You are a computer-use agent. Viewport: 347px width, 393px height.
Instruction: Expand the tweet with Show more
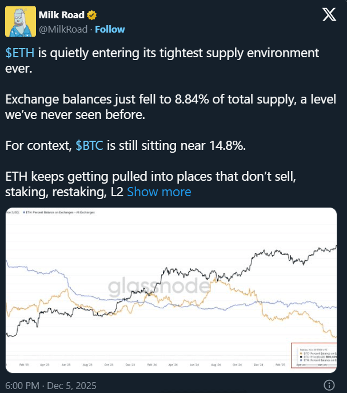pyautogui.click(x=159, y=192)
